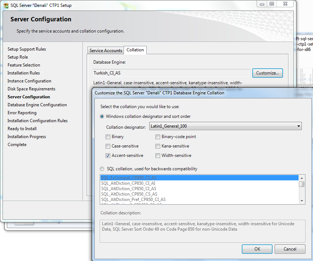Select SQL_AltDiction_CP850_CI_AS collation
This screenshot has width=313, height=261.
(199, 189)
